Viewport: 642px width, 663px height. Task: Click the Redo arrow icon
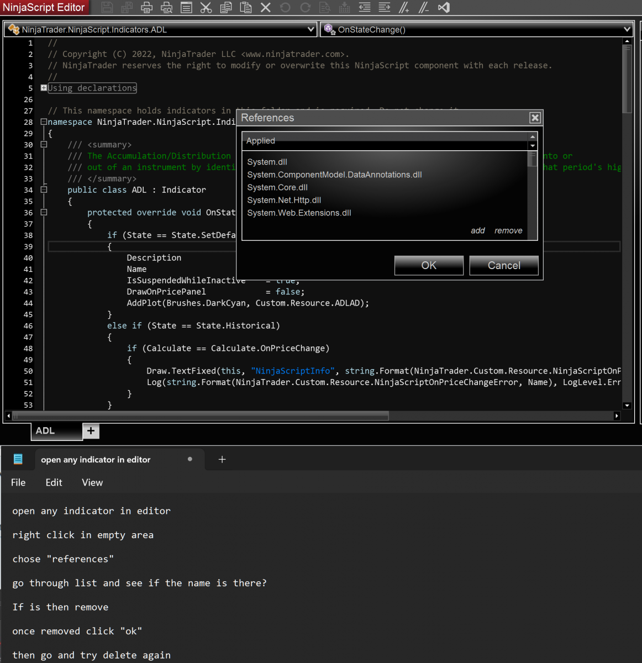tap(305, 8)
